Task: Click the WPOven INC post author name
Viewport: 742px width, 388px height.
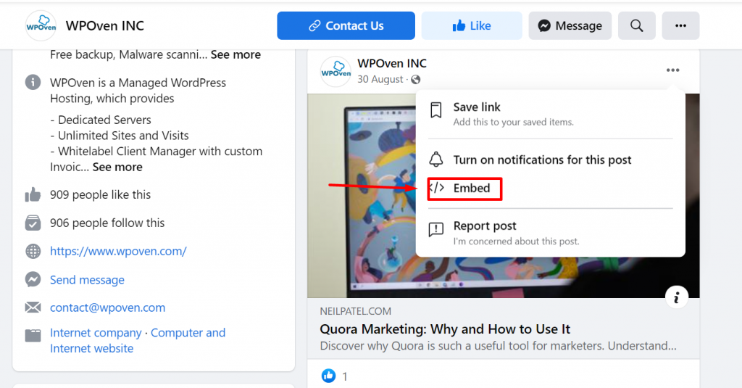Action: click(392, 63)
